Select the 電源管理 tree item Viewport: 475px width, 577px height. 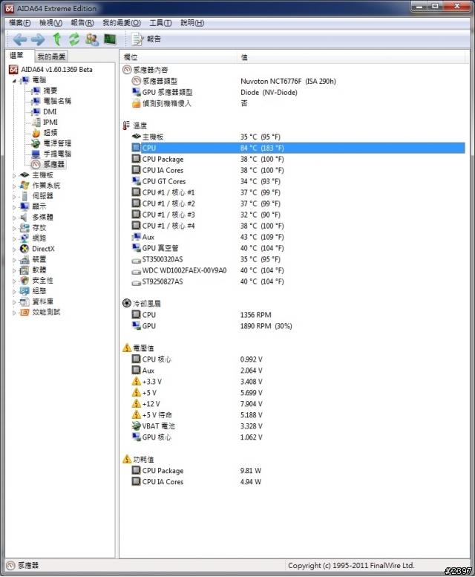pyautogui.click(x=51, y=143)
